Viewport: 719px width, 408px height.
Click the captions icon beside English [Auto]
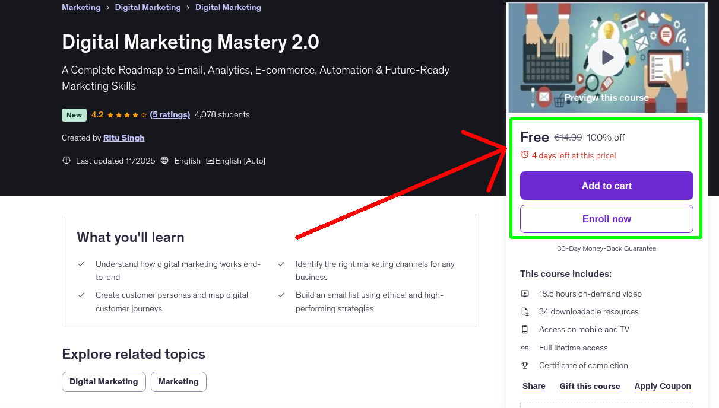[211, 160]
